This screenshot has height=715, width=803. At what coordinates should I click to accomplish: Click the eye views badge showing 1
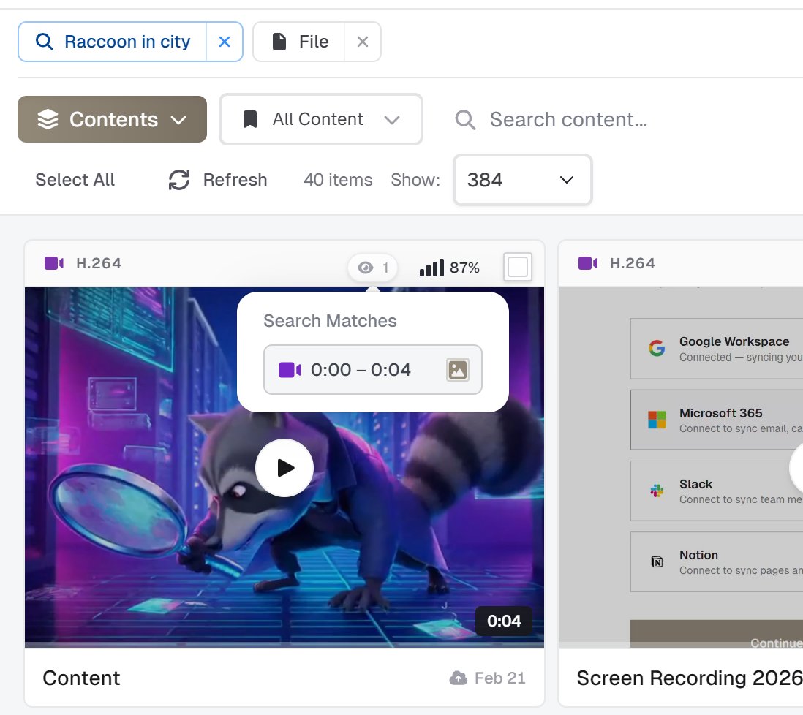[x=373, y=267]
